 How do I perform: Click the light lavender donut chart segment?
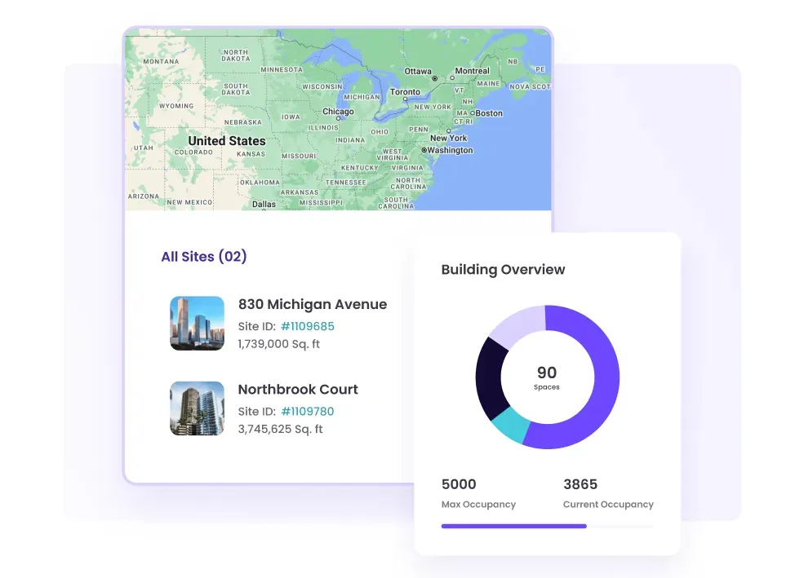(x=516, y=324)
